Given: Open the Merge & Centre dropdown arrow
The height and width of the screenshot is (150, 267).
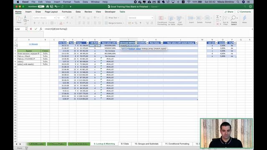Looking at the screenshot, I should coord(123,23).
